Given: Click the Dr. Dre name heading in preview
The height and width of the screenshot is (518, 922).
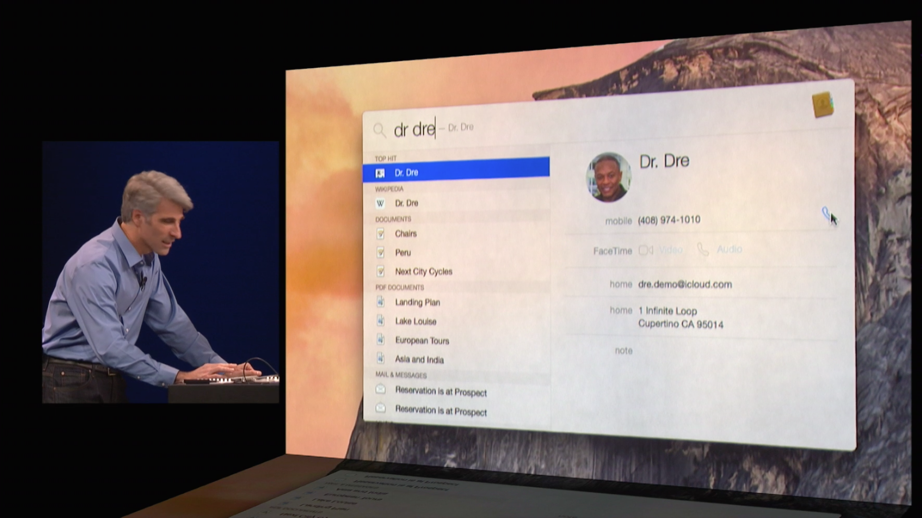Looking at the screenshot, I should (x=664, y=161).
